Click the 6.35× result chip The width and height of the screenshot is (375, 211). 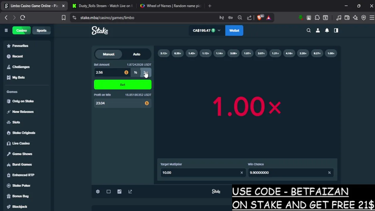178,53
